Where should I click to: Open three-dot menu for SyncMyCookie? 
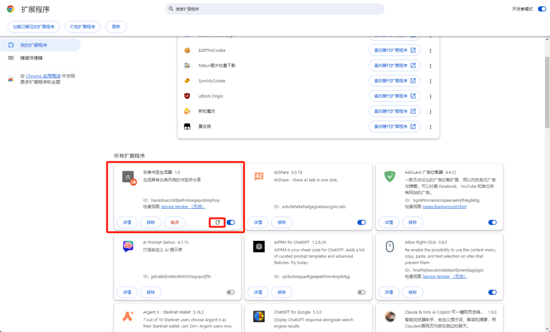coord(430,81)
